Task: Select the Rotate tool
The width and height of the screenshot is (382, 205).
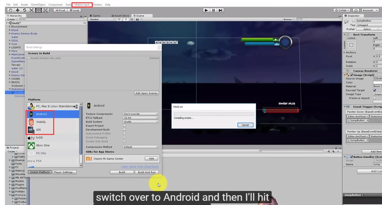Action: 24,10
